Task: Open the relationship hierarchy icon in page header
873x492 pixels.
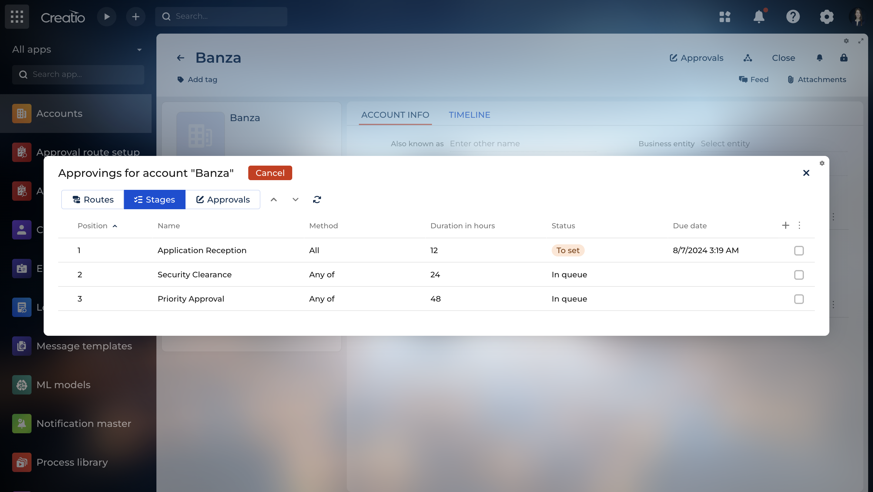Action: coord(748,58)
